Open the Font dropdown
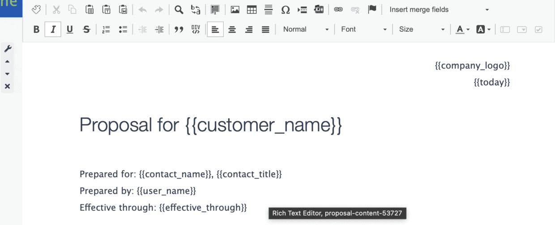Image resolution: width=555 pixels, height=225 pixels. (x=363, y=30)
